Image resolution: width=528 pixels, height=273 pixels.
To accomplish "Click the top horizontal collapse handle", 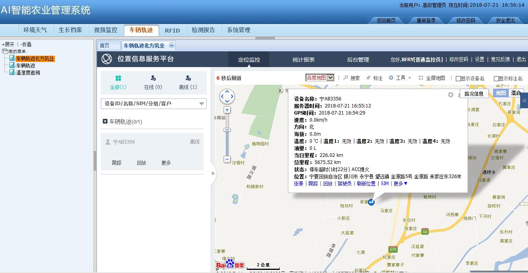I will coord(265,38).
